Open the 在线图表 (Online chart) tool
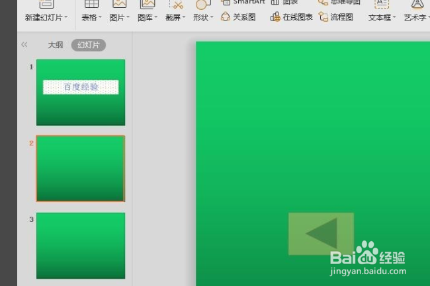 [x=292, y=17]
